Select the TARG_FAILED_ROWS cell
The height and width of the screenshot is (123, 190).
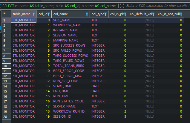click(x=71, y=61)
